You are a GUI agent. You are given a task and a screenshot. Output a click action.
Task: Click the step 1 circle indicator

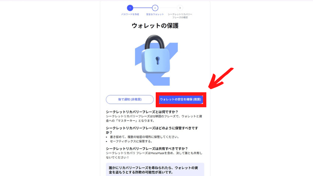coord(130,8)
